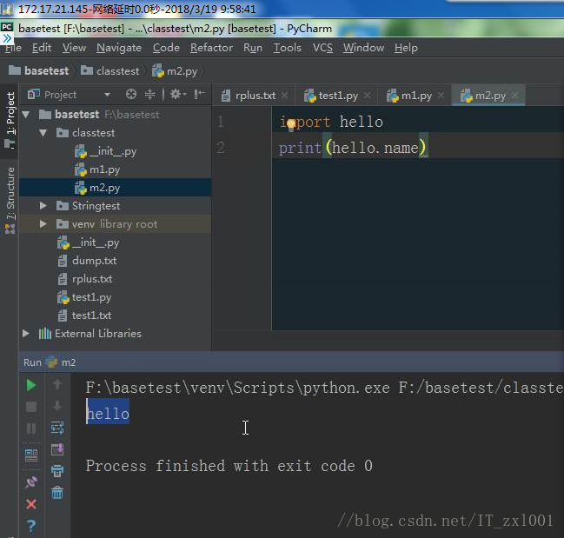The image size is (564, 538).
Task: Close Run panel with red X
Action: point(31,504)
